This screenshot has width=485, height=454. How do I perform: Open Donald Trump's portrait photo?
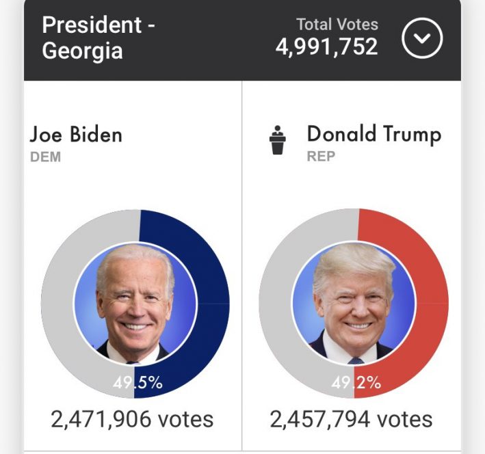coord(354,304)
